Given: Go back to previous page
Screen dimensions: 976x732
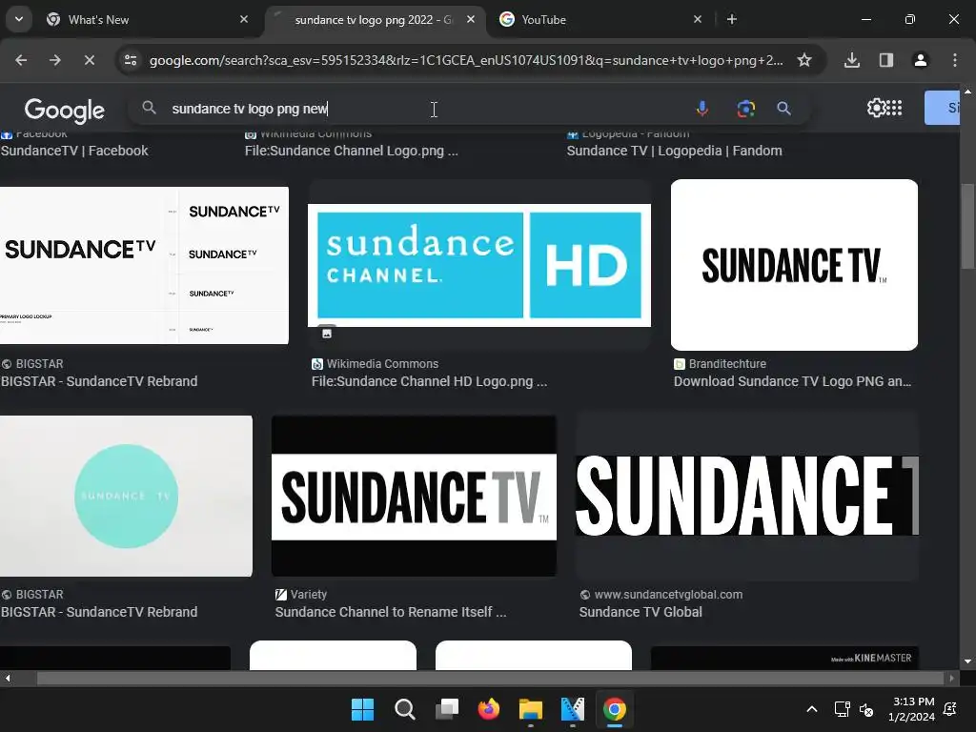Looking at the screenshot, I should 21,60.
